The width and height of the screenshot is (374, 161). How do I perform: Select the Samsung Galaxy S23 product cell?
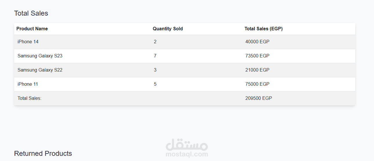40,56
